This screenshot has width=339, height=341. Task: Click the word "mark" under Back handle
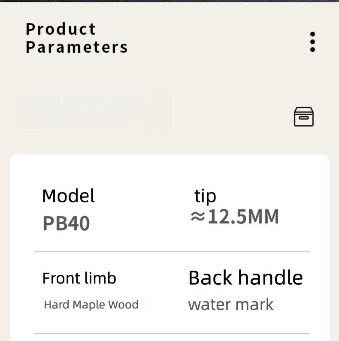tap(253, 305)
